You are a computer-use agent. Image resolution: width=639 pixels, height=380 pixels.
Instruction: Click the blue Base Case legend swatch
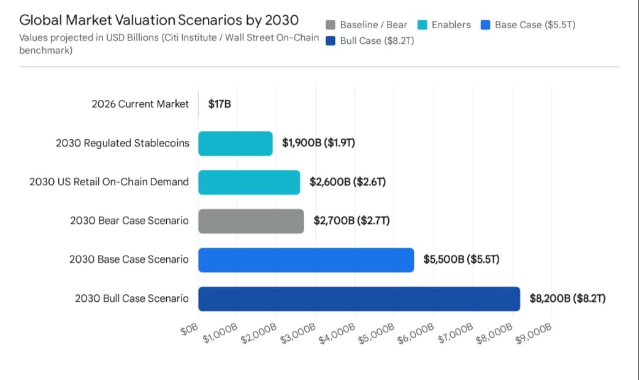[x=485, y=25]
